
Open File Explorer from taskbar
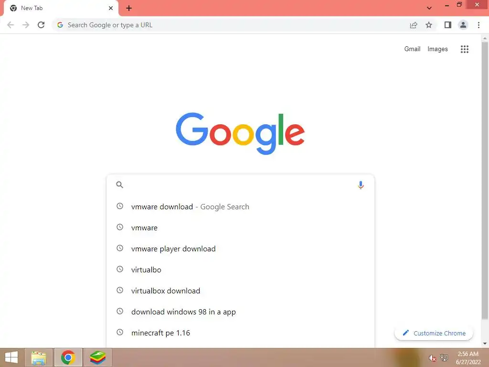(x=38, y=357)
